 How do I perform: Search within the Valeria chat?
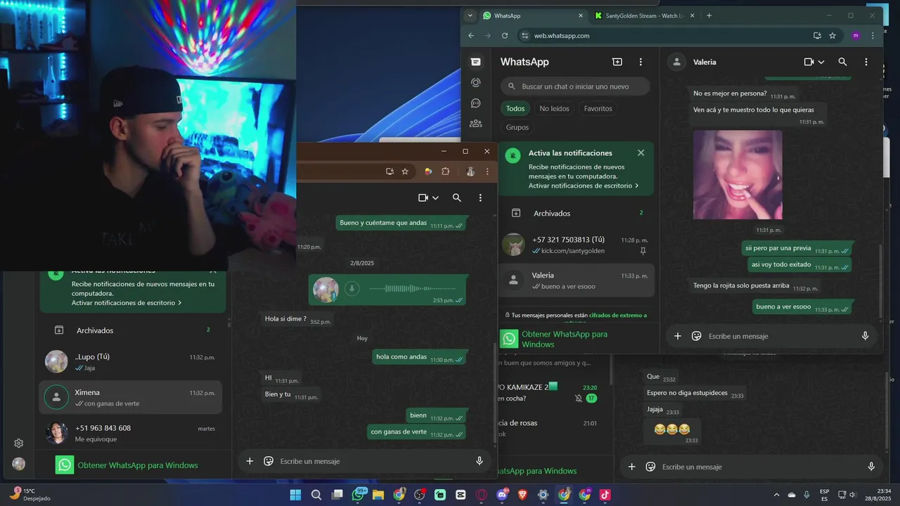842,62
